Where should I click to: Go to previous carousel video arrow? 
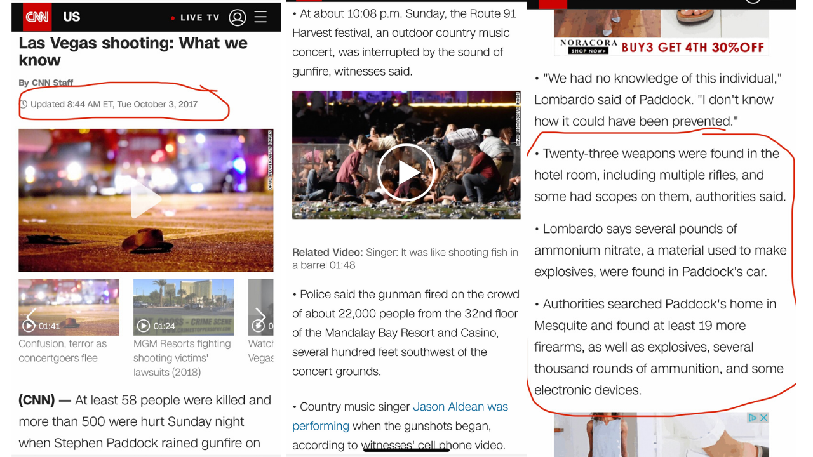click(30, 315)
